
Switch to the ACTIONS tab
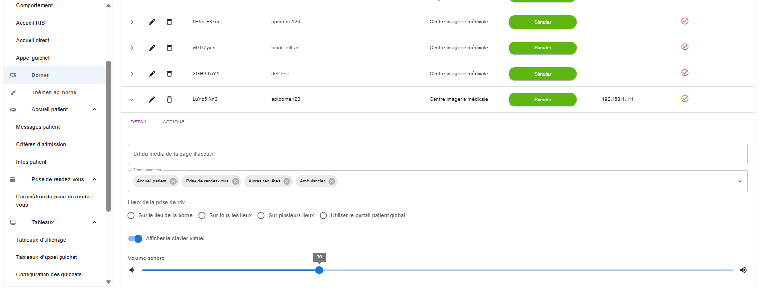(174, 122)
